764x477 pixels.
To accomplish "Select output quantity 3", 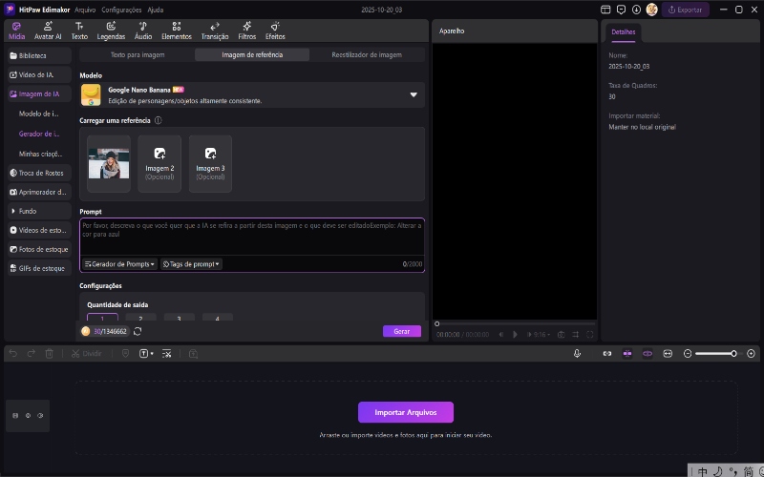I will (179, 319).
